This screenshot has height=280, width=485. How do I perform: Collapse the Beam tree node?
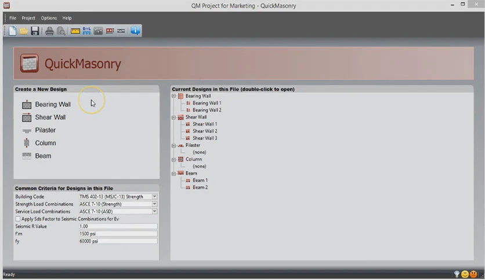pos(174,174)
